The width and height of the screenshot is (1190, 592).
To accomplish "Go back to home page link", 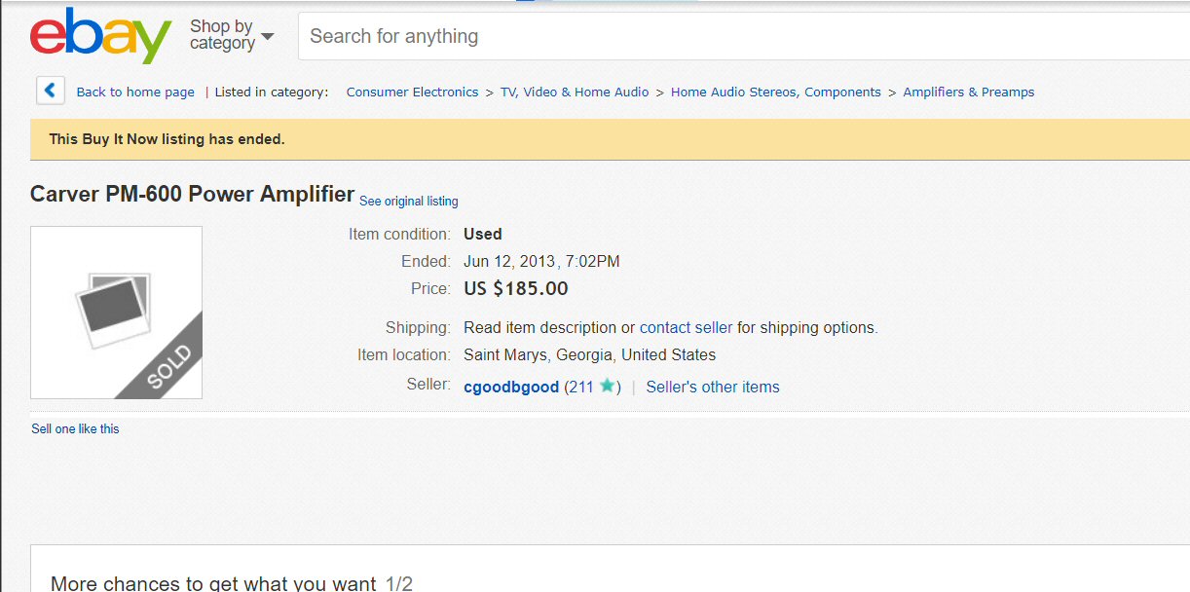I will tap(135, 92).
